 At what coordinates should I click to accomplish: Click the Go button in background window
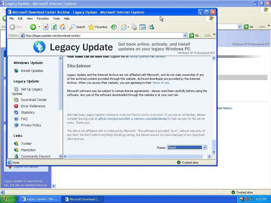[x=249, y=27]
